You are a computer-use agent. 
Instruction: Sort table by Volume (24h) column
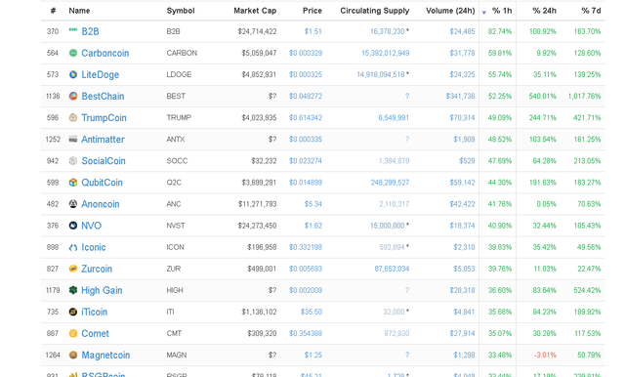point(450,11)
